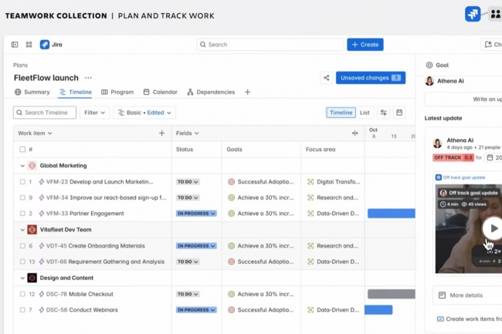The image size is (502, 334).
Task: Collapse the Global Marketing group
Action: (22, 166)
